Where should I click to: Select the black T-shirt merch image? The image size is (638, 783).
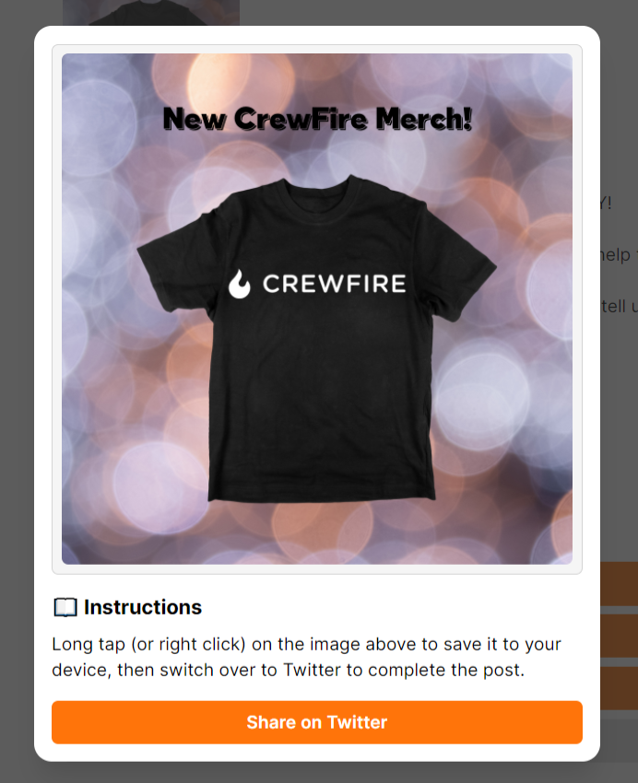click(x=317, y=337)
